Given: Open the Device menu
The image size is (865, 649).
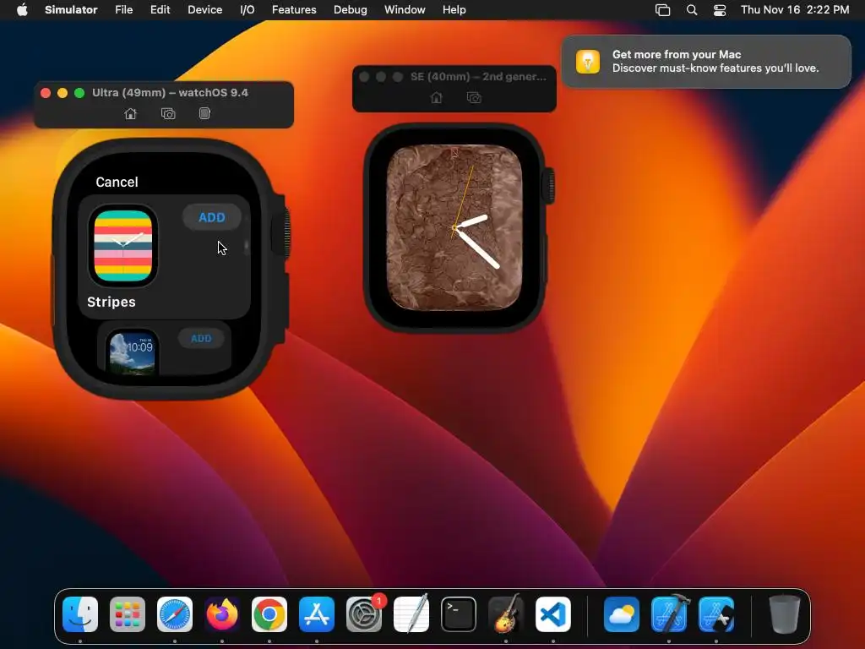Looking at the screenshot, I should [x=204, y=10].
